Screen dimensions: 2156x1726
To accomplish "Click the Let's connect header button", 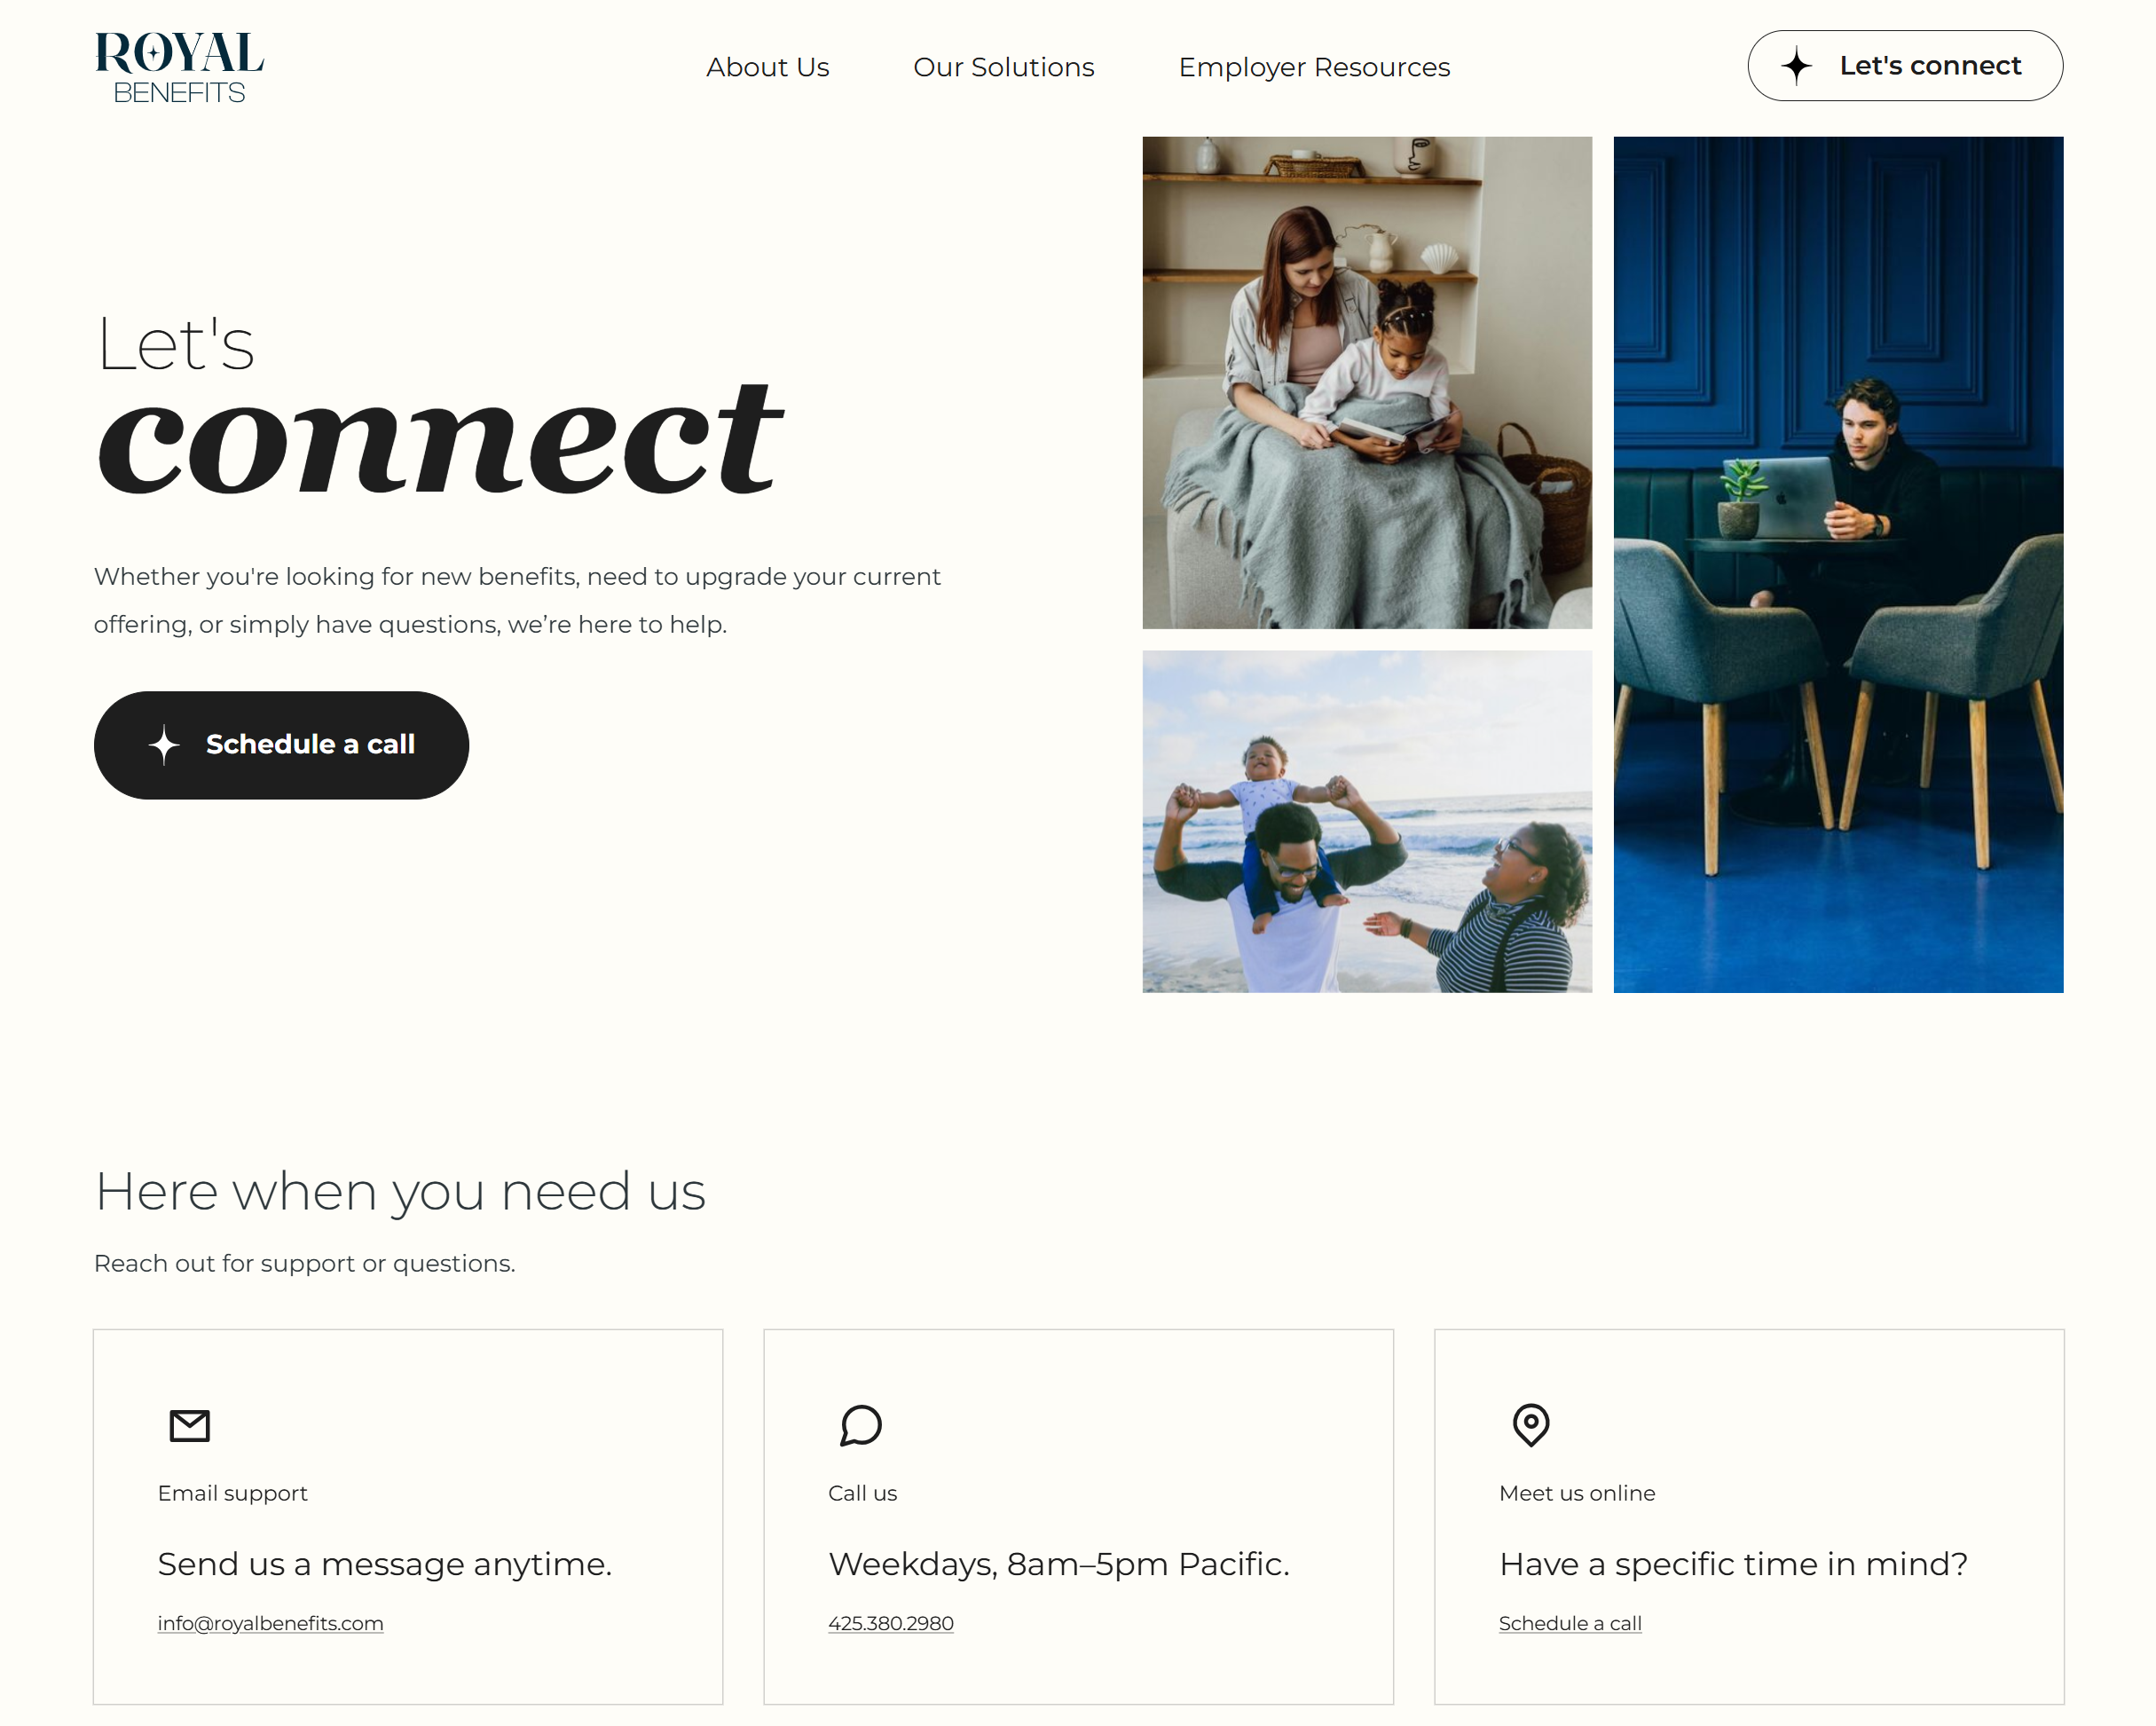I will (x=1905, y=66).
